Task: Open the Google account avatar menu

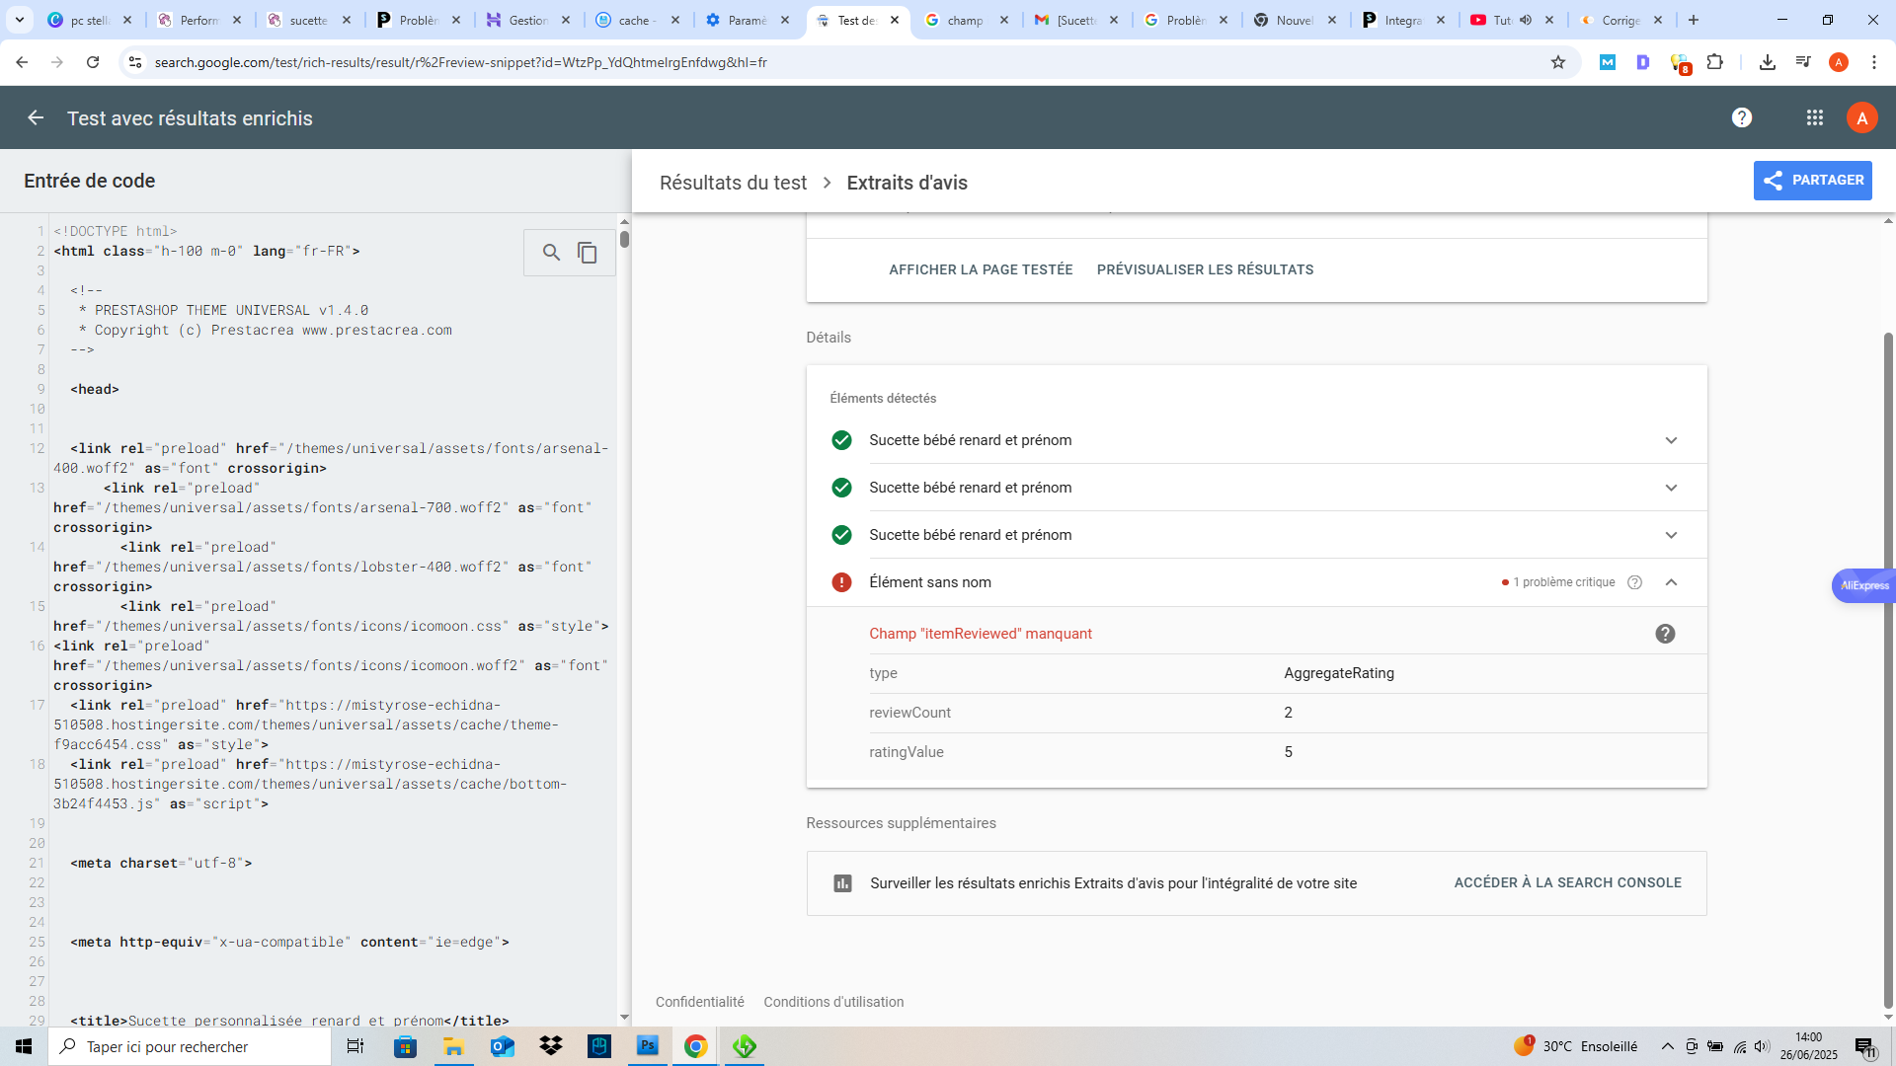Action: click(1861, 118)
